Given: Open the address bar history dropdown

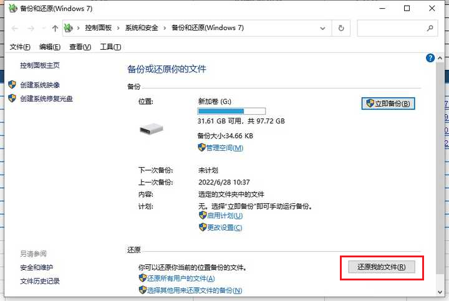Looking at the screenshot, I should tap(323, 28).
